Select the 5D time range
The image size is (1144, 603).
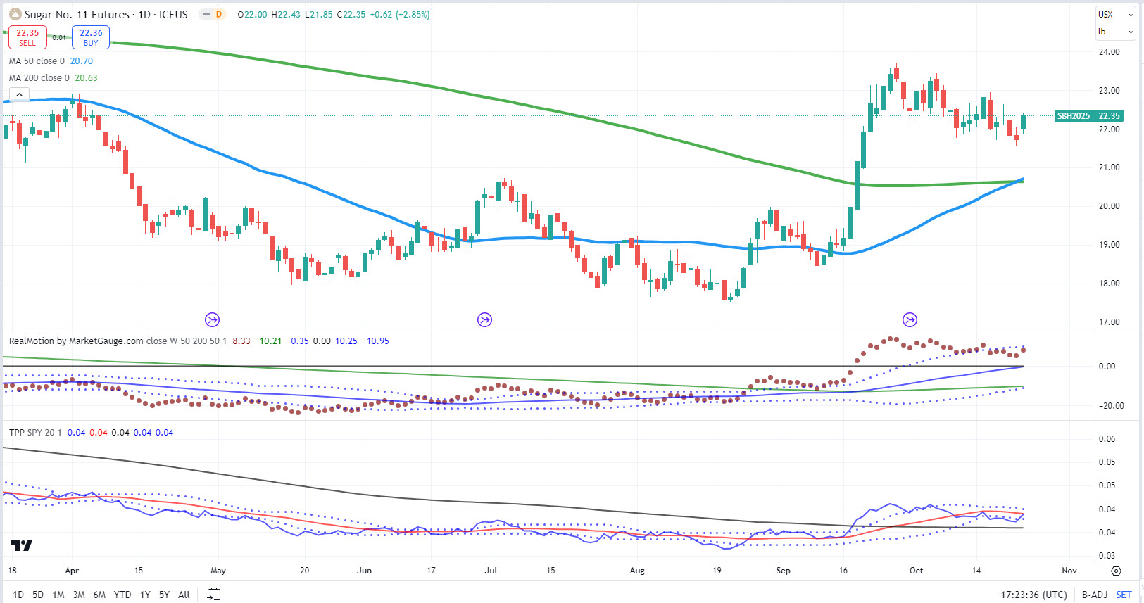pyautogui.click(x=38, y=595)
